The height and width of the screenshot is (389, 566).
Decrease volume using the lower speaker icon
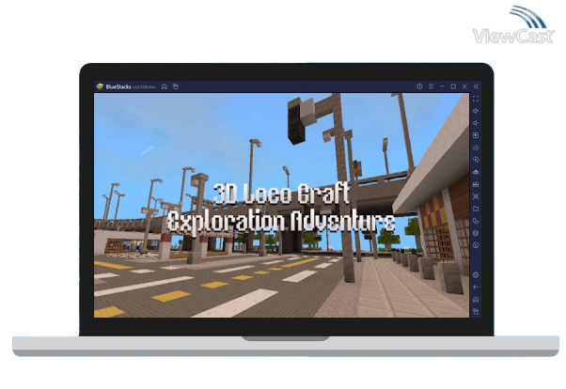pyautogui.click(x=476, y=123)
